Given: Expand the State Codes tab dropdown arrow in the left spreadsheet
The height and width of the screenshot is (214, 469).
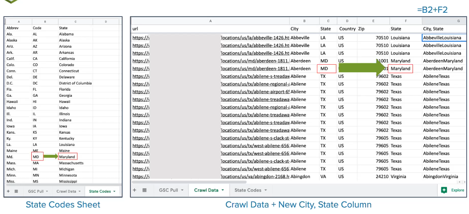Looking at the screenshot, I should [x=114, y=191].
